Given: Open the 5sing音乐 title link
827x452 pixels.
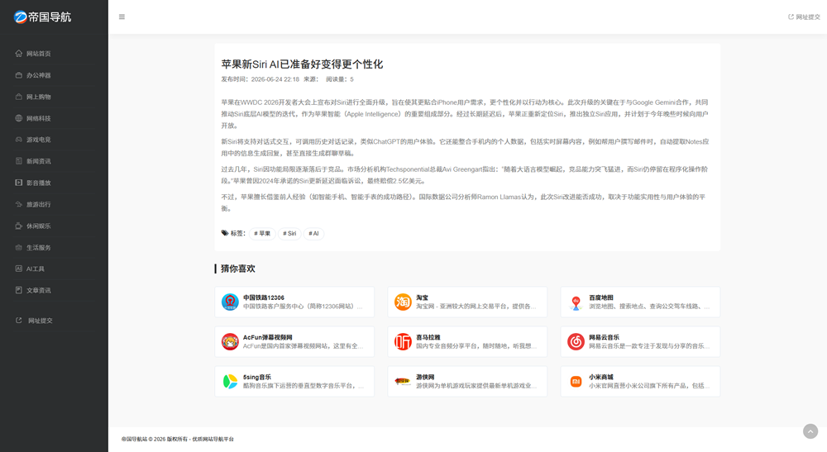Looking at the screenshot, I should click(x=257, y=377).
